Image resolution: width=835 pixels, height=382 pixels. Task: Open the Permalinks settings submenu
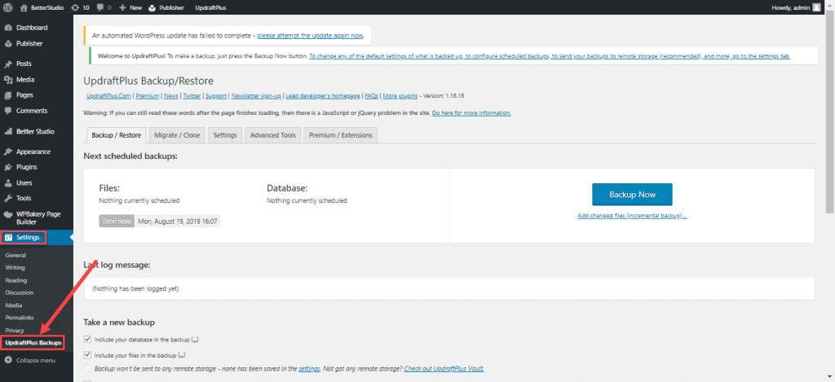pos(20,318)
